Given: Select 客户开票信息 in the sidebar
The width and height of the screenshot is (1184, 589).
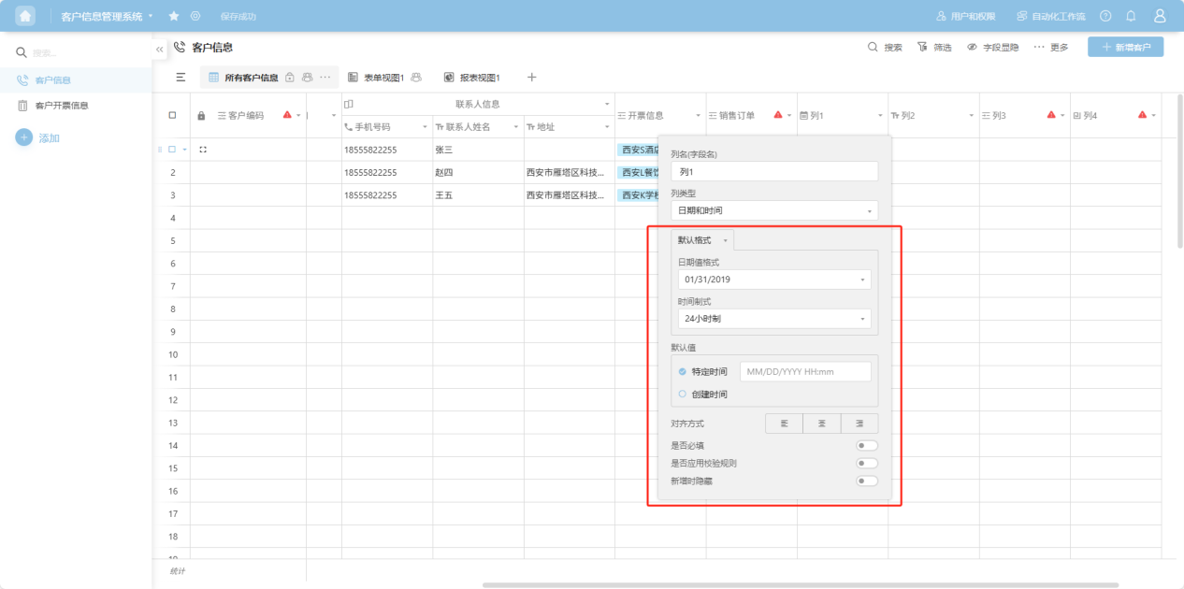Looking at the screenshot, I should tap(61, 106).
